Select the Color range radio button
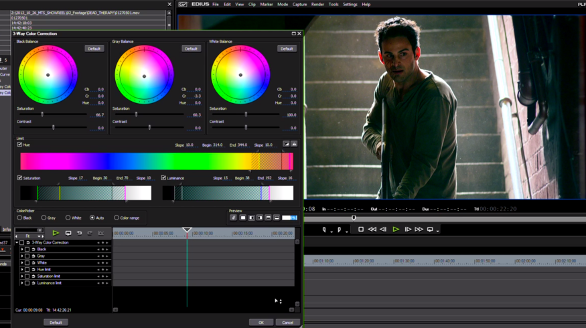 [x=117, y=218]
